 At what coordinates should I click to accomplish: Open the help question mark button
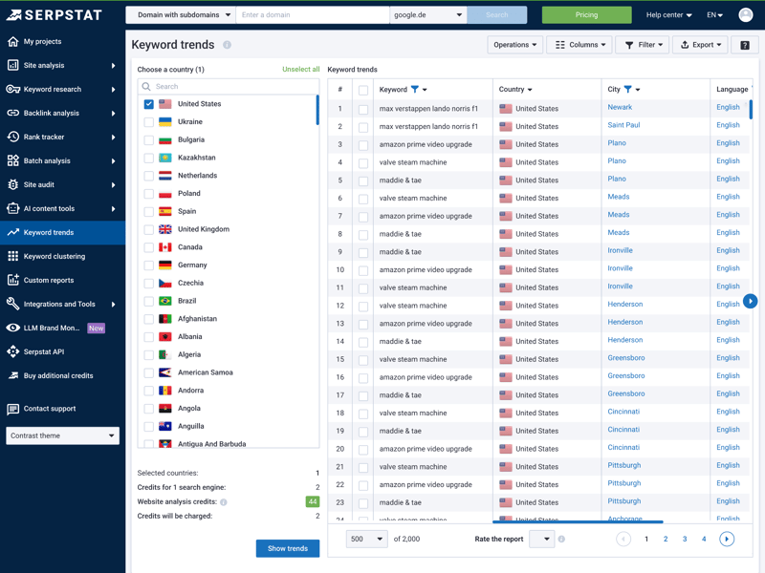[745, 45]
